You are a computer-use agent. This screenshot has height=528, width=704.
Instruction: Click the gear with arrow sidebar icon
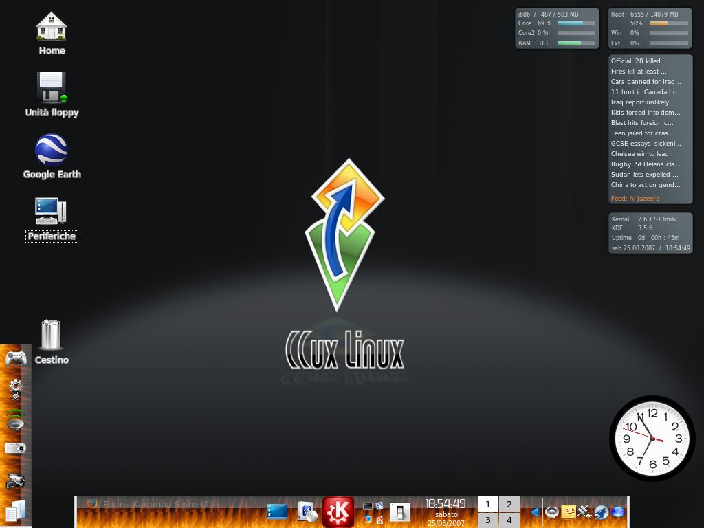[x=15, y=389]
